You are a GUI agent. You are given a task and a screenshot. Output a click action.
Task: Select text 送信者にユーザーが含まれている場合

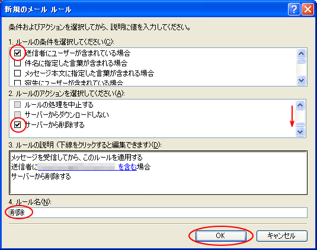point(78,53)
